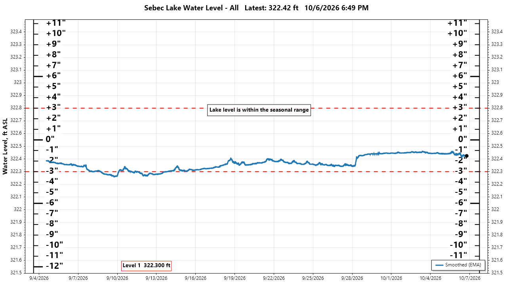Click the 322 value on the right axis

point(495,209)
